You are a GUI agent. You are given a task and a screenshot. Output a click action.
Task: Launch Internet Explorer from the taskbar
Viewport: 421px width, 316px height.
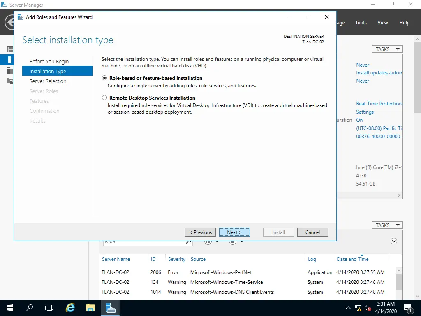(x=70, y=308)
